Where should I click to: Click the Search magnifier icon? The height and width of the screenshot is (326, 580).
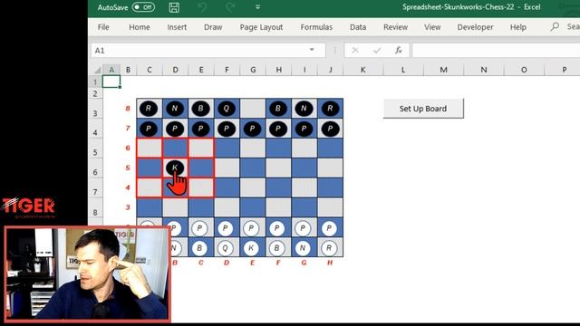pyautogui.click(x=555, y=26)
